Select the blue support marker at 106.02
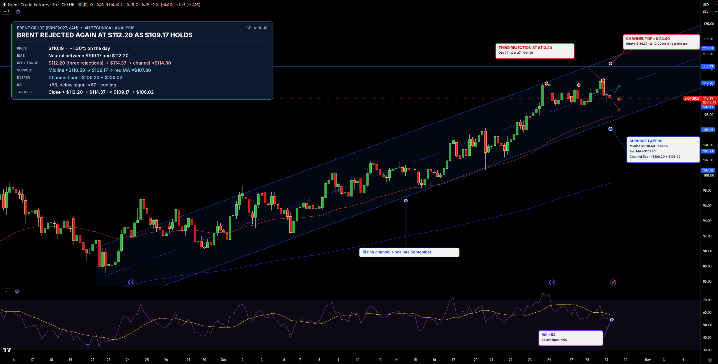718x364 pixels. tap(610, 129)
